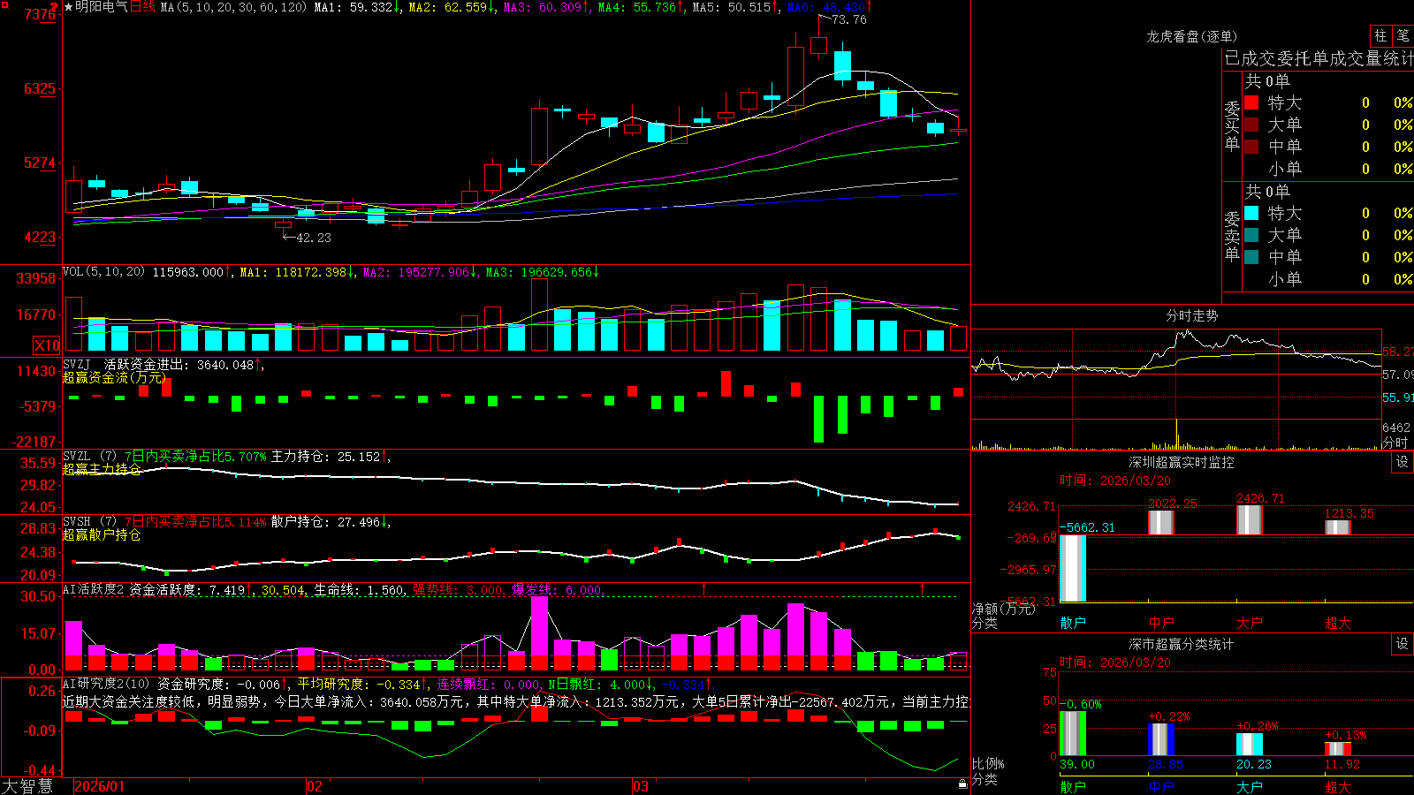The height and width of the screenshot is (795, 1414).
Task: Open 设 settings for 深圳超赢实时监控
Action: coord(1403,462)
